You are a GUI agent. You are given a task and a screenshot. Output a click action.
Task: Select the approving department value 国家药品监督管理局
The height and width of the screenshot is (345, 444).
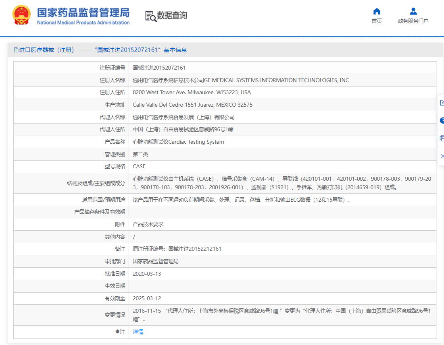(x=156, y=261)
